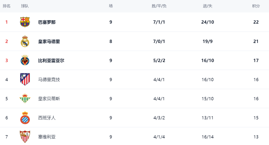Screen dimensions: 269x145
Task: Click the Atletico Madrid club crest
Action: 25,80
